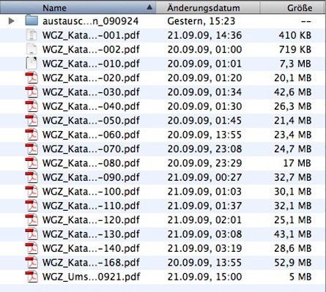Click the PDF icon of WGZ_Kata...-070.pdf
Viewport: 326px width, 292px height.
tap(32, 149)
